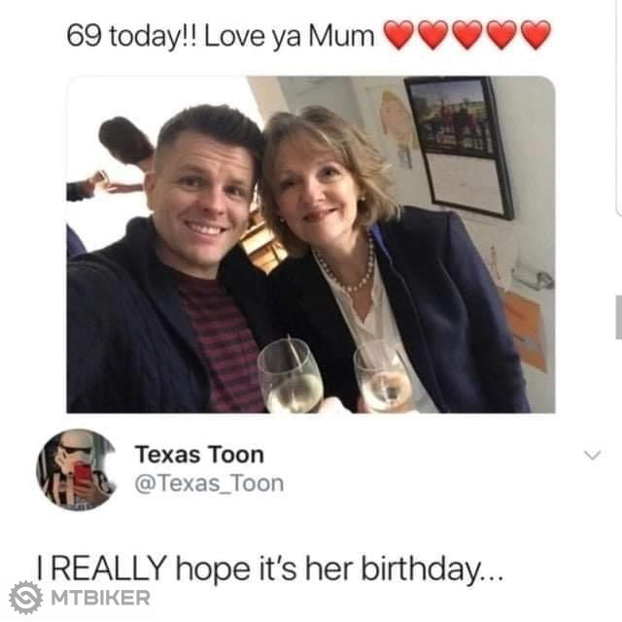Click the MTBIKER gear logo icon
This screenshot has height=622, width=622.
(24, 597)
